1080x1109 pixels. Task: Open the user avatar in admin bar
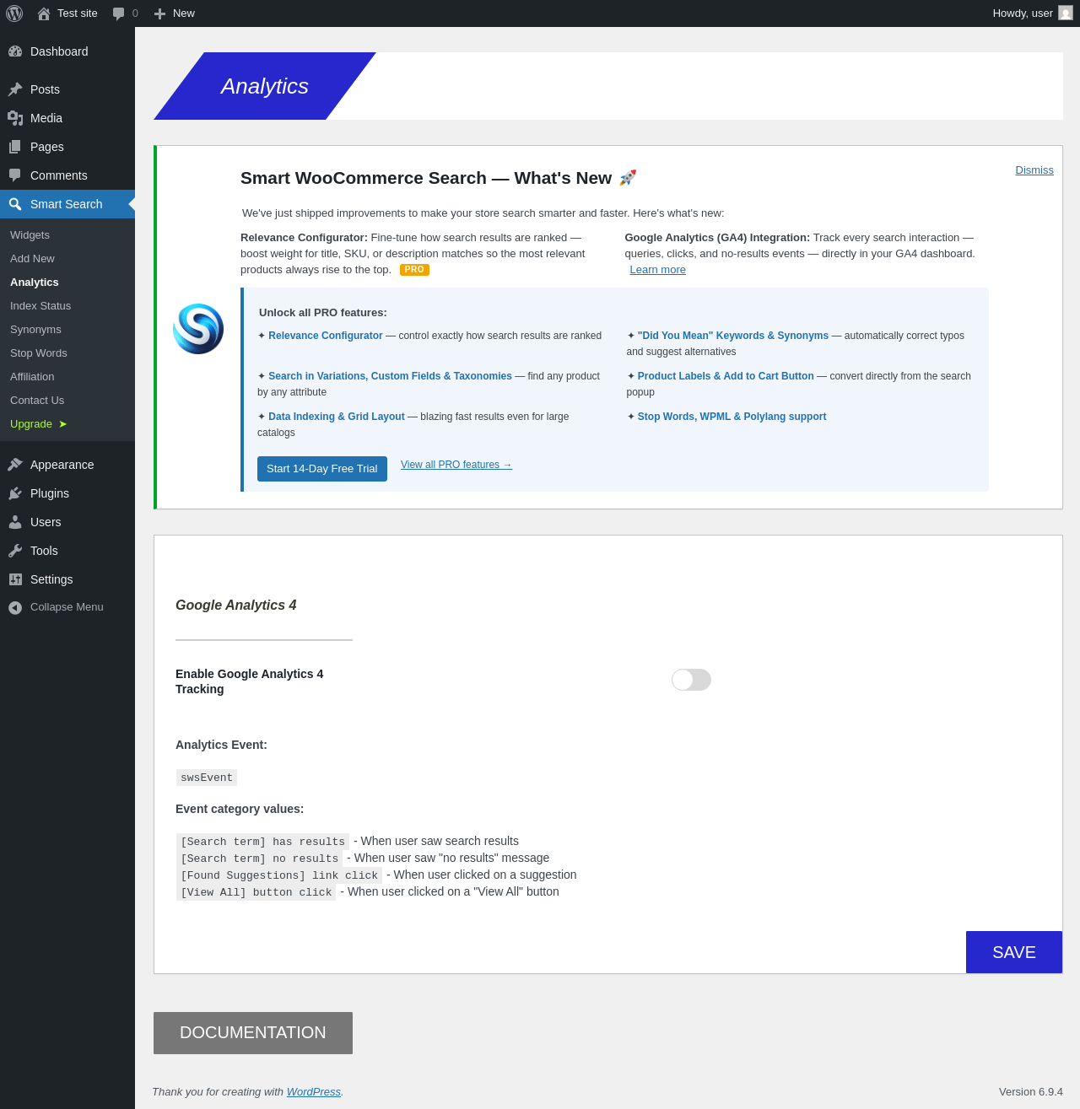point(1066,13)
